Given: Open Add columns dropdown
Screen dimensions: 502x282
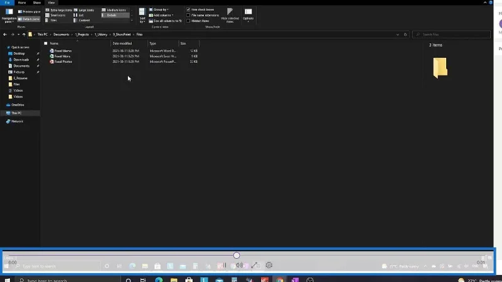Looking at the screenshot, I should [x=161, y=15].
